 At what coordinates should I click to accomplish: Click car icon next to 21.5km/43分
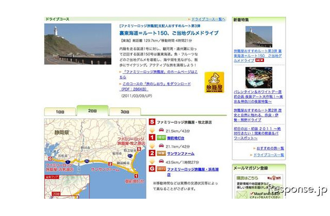(161, 130)
